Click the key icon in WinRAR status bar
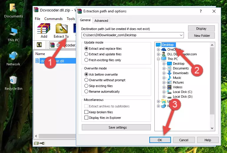 (42, 143)
